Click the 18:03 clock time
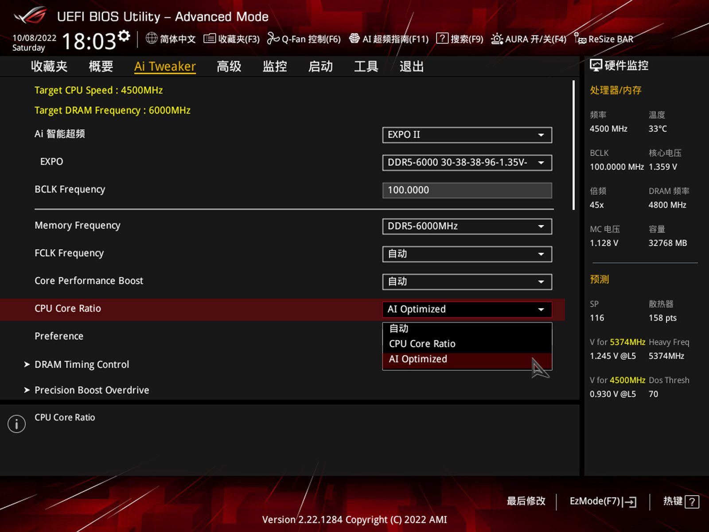 point(89,41)
